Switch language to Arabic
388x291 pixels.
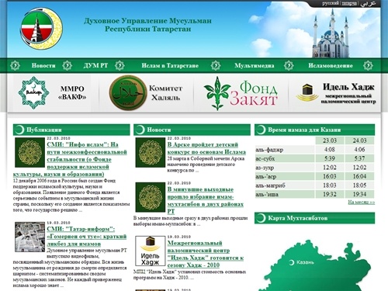tap(368, 3)
